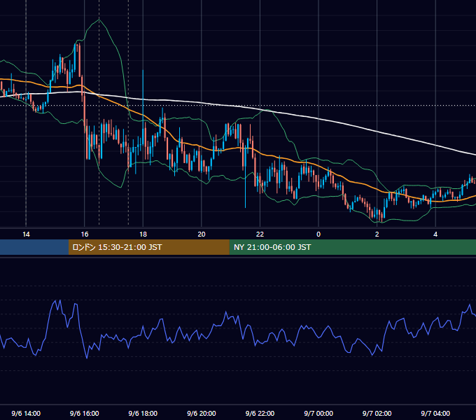Click the ロンドン 15:30-21:00 JST session bar

pyautogui.click(x=148, y=247)
